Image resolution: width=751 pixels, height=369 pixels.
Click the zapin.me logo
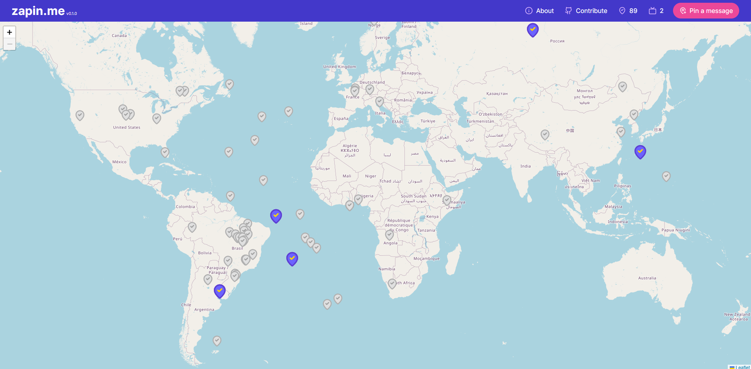(38, 11)
